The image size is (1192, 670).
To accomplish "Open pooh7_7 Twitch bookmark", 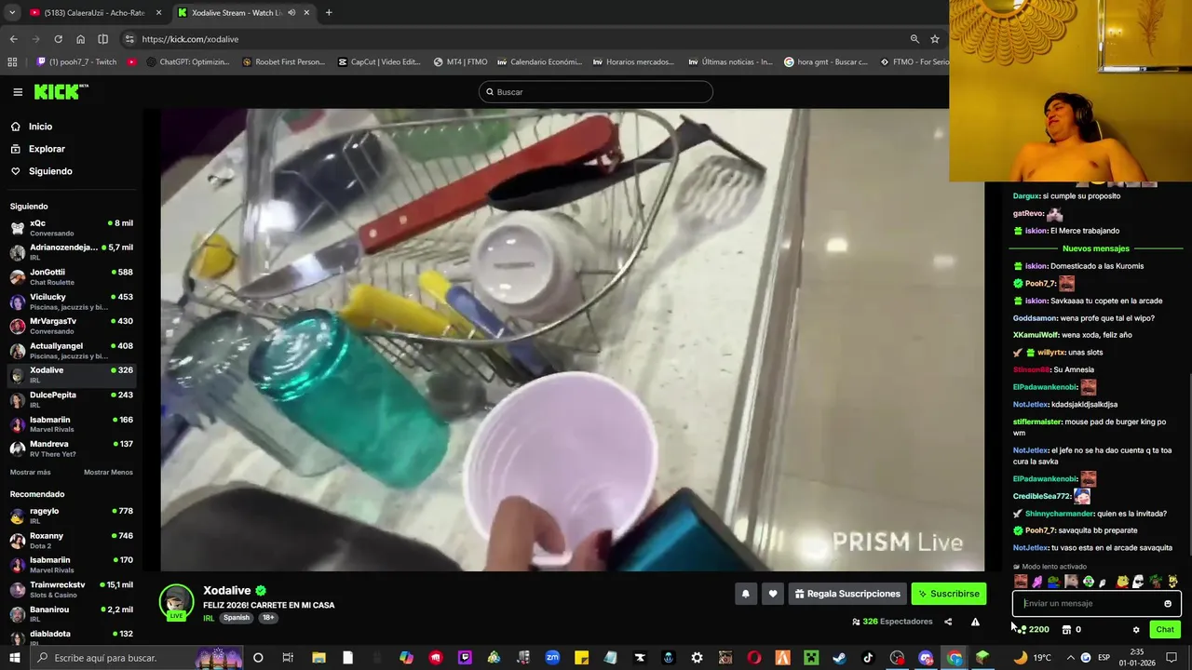I will point(76,62).
